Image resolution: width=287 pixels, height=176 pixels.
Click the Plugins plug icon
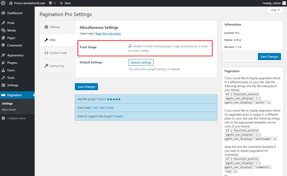coord(3,63)
